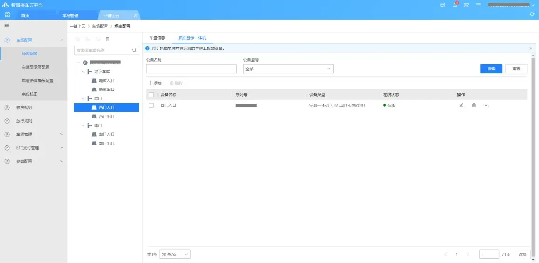
Task: Open the message chat icon in header
Action: tap(442, 5)
